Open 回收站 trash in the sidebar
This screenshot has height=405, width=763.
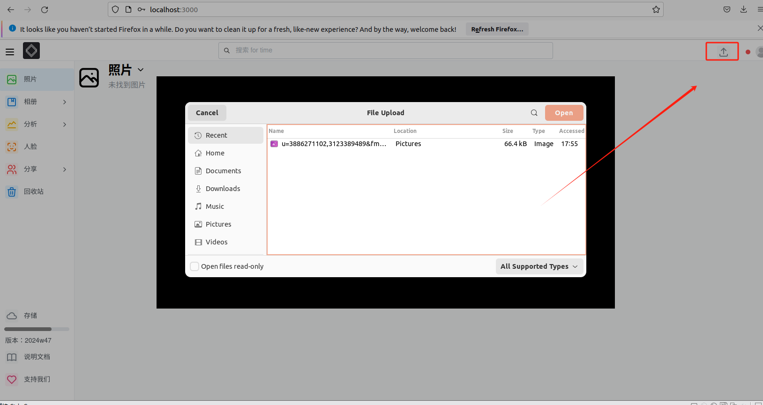(x=34, y=191)
